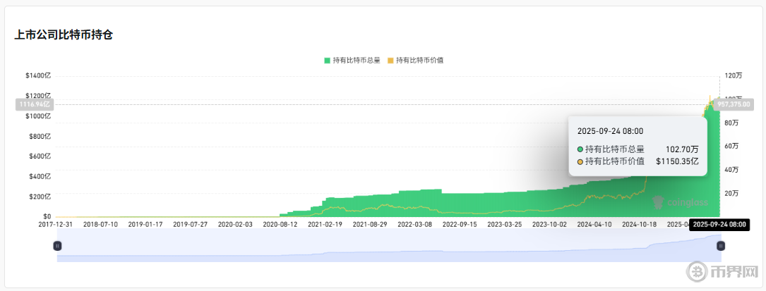
Task: Click the 1116.94亿 left axis marker
Action: click(x=33, y=104)
